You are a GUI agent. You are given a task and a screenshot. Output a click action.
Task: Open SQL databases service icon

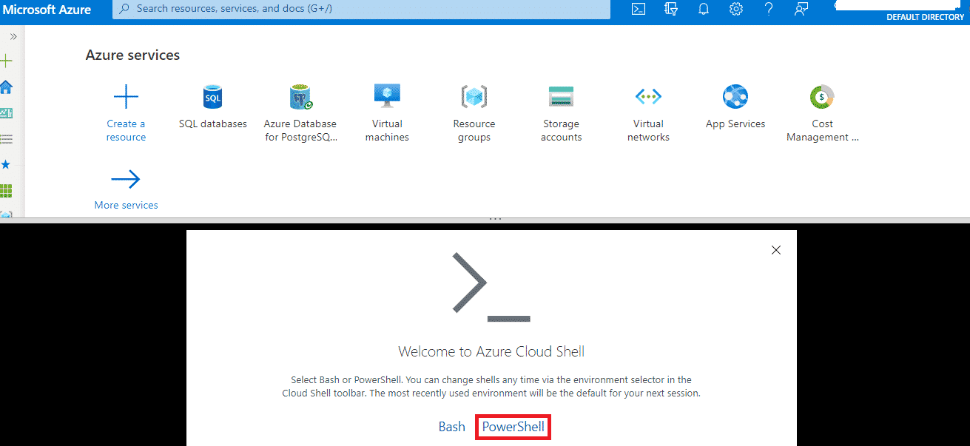pyautogui.click(x=213, y=97)
